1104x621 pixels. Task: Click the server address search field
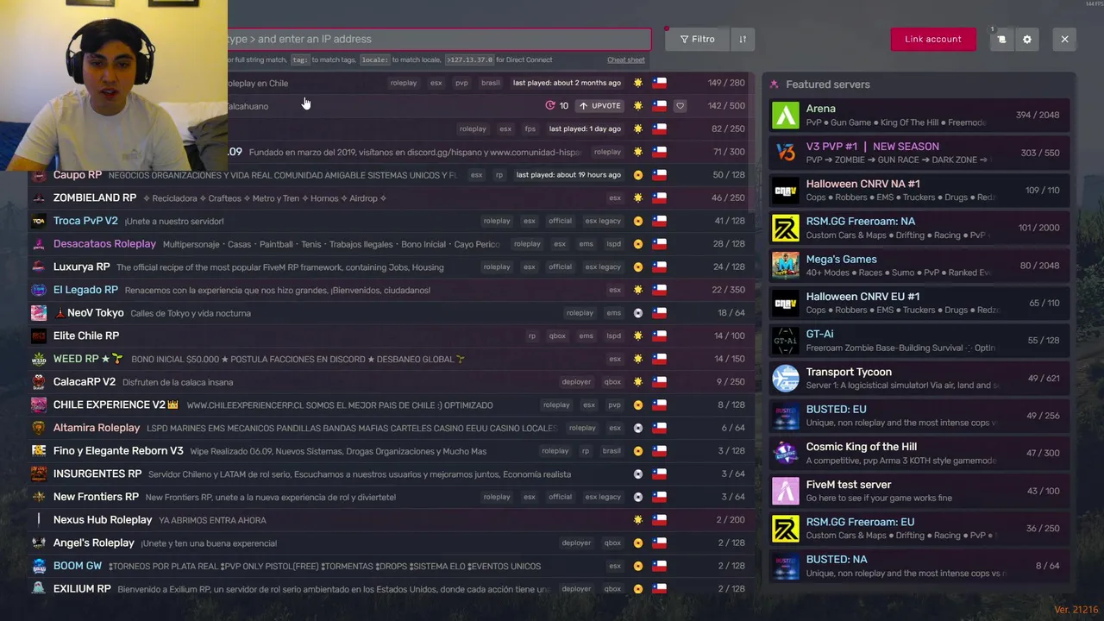[438, 39]
